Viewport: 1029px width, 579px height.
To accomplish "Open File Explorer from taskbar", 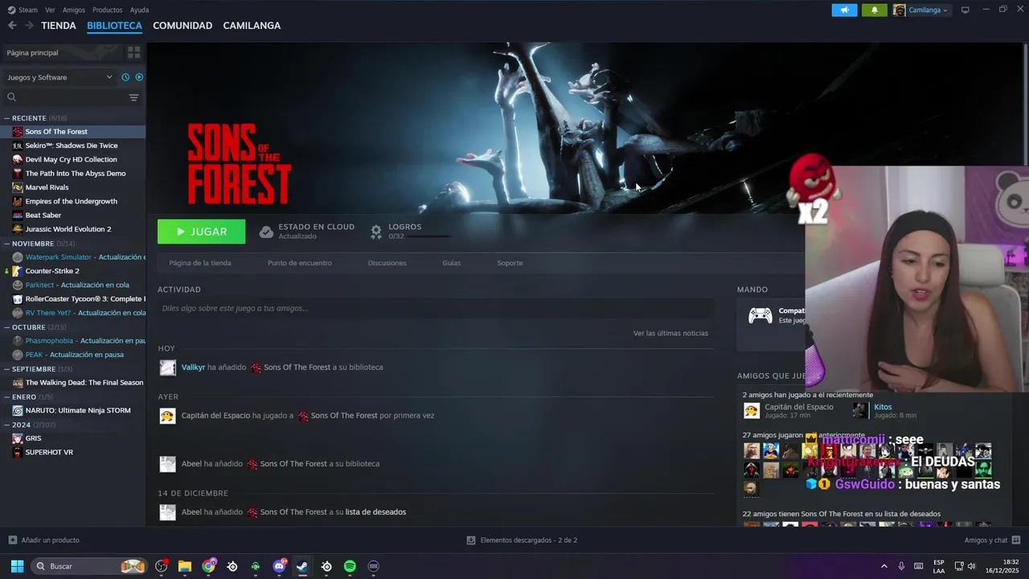I will point(185,566).
